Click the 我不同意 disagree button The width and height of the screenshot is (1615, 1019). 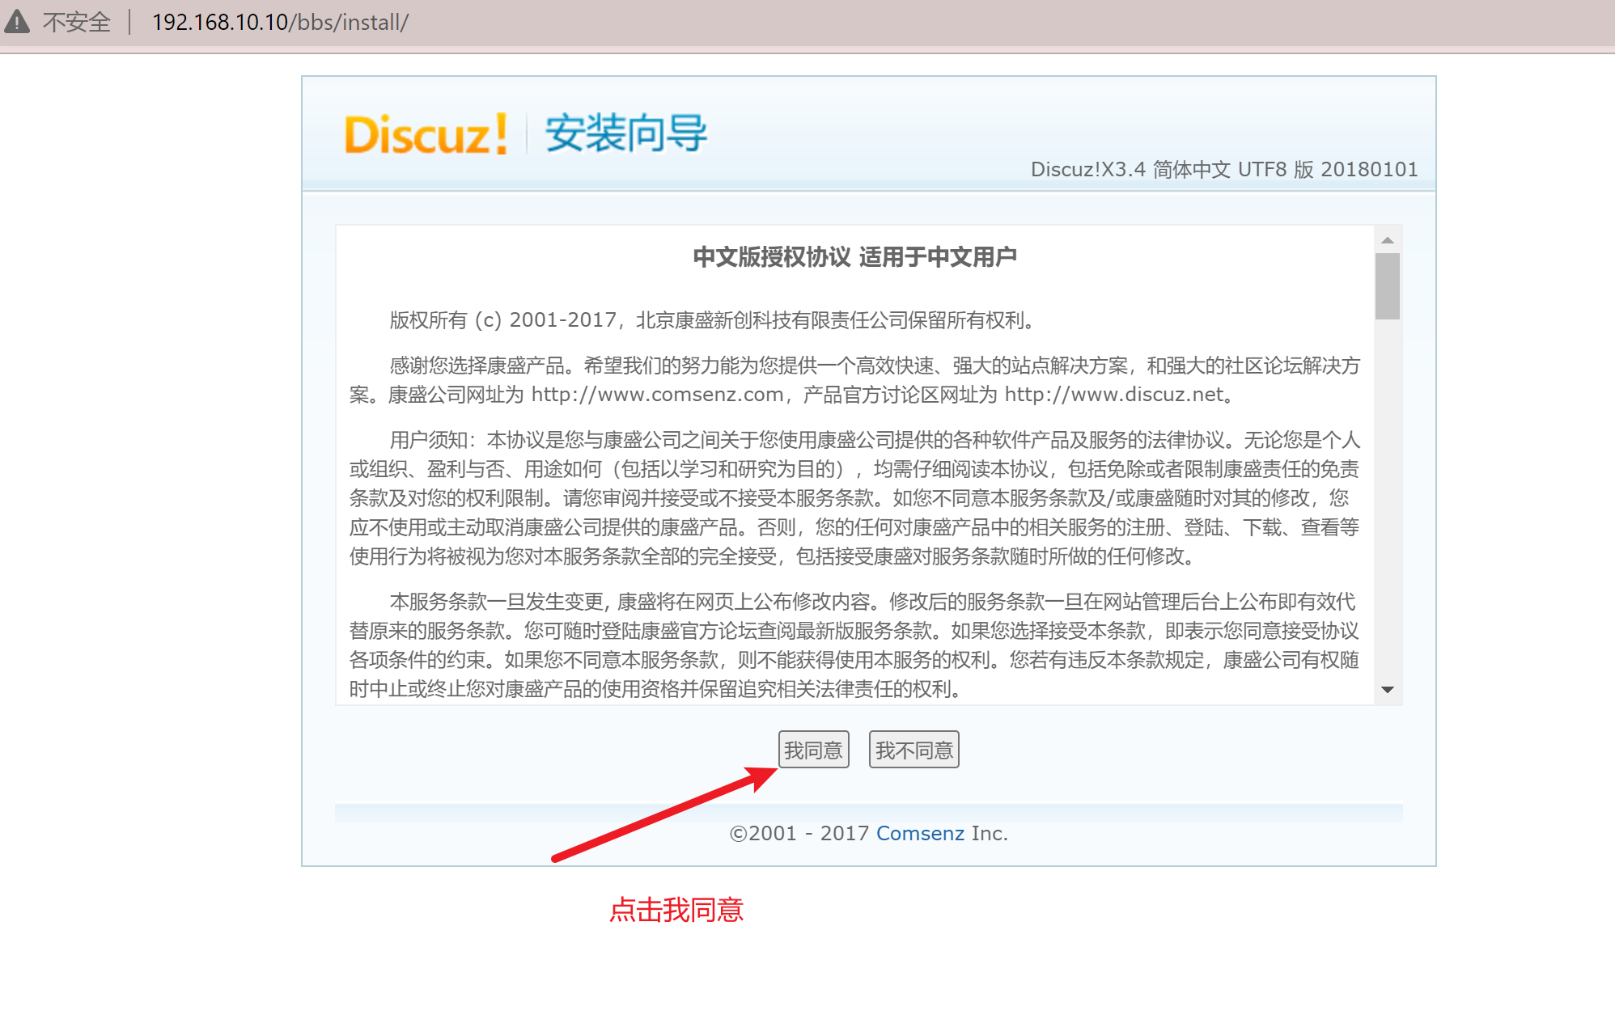pos(913,750)
